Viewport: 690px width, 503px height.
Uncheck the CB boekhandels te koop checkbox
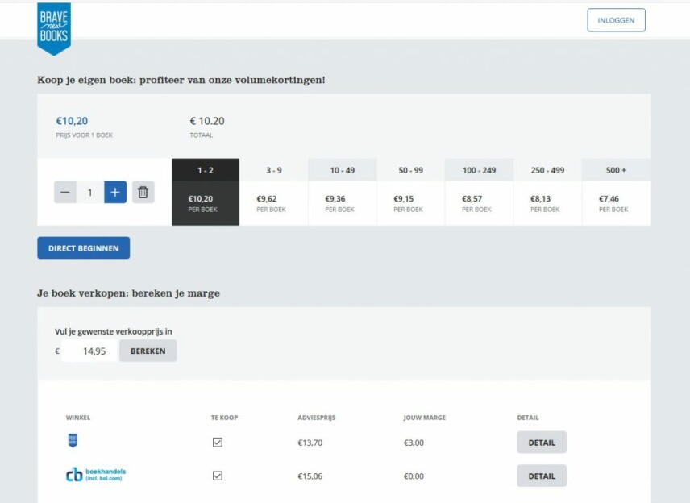217,476
